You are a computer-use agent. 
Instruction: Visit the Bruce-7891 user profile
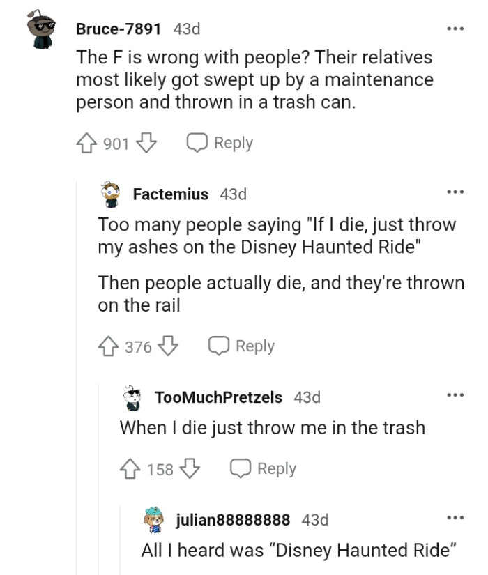(x=119, y=29)
